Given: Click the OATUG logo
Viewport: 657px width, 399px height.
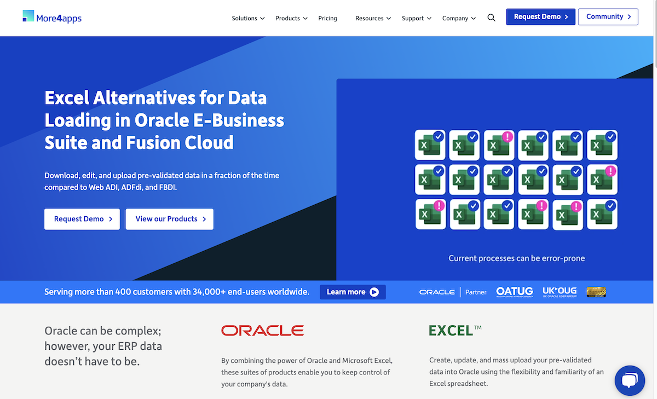Looking at the screenshot, I should pyautogui.click(x=515, y=292).
